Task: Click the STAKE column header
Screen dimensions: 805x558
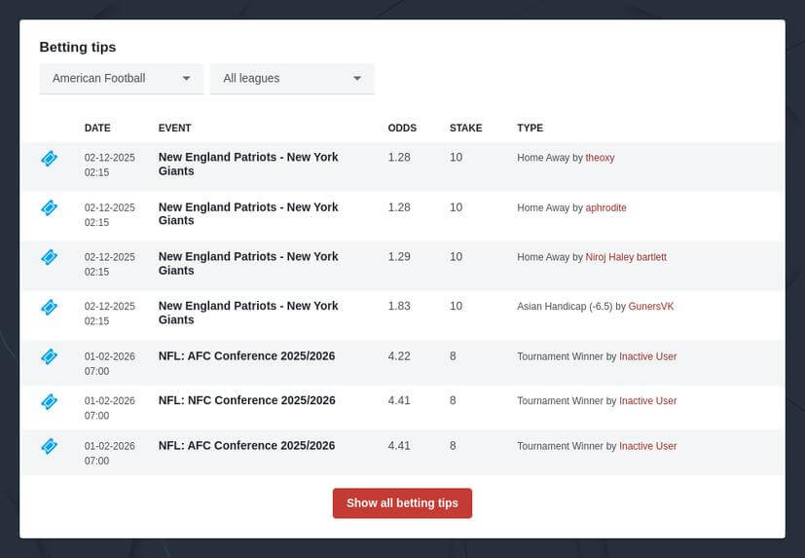Action: pos(465,128)
